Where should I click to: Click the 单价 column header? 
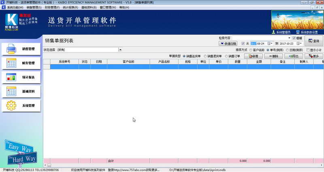point(219,62)
